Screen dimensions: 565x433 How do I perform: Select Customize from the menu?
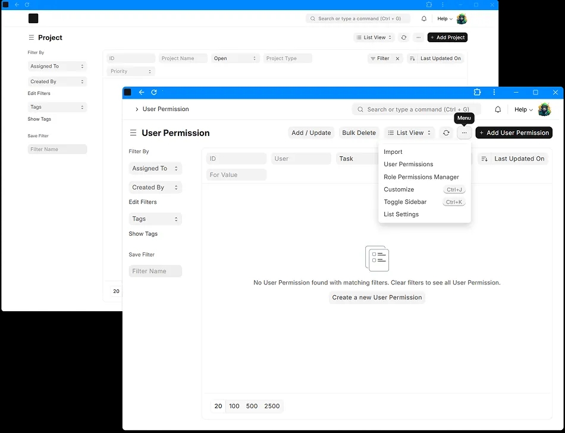click(425, 189)
